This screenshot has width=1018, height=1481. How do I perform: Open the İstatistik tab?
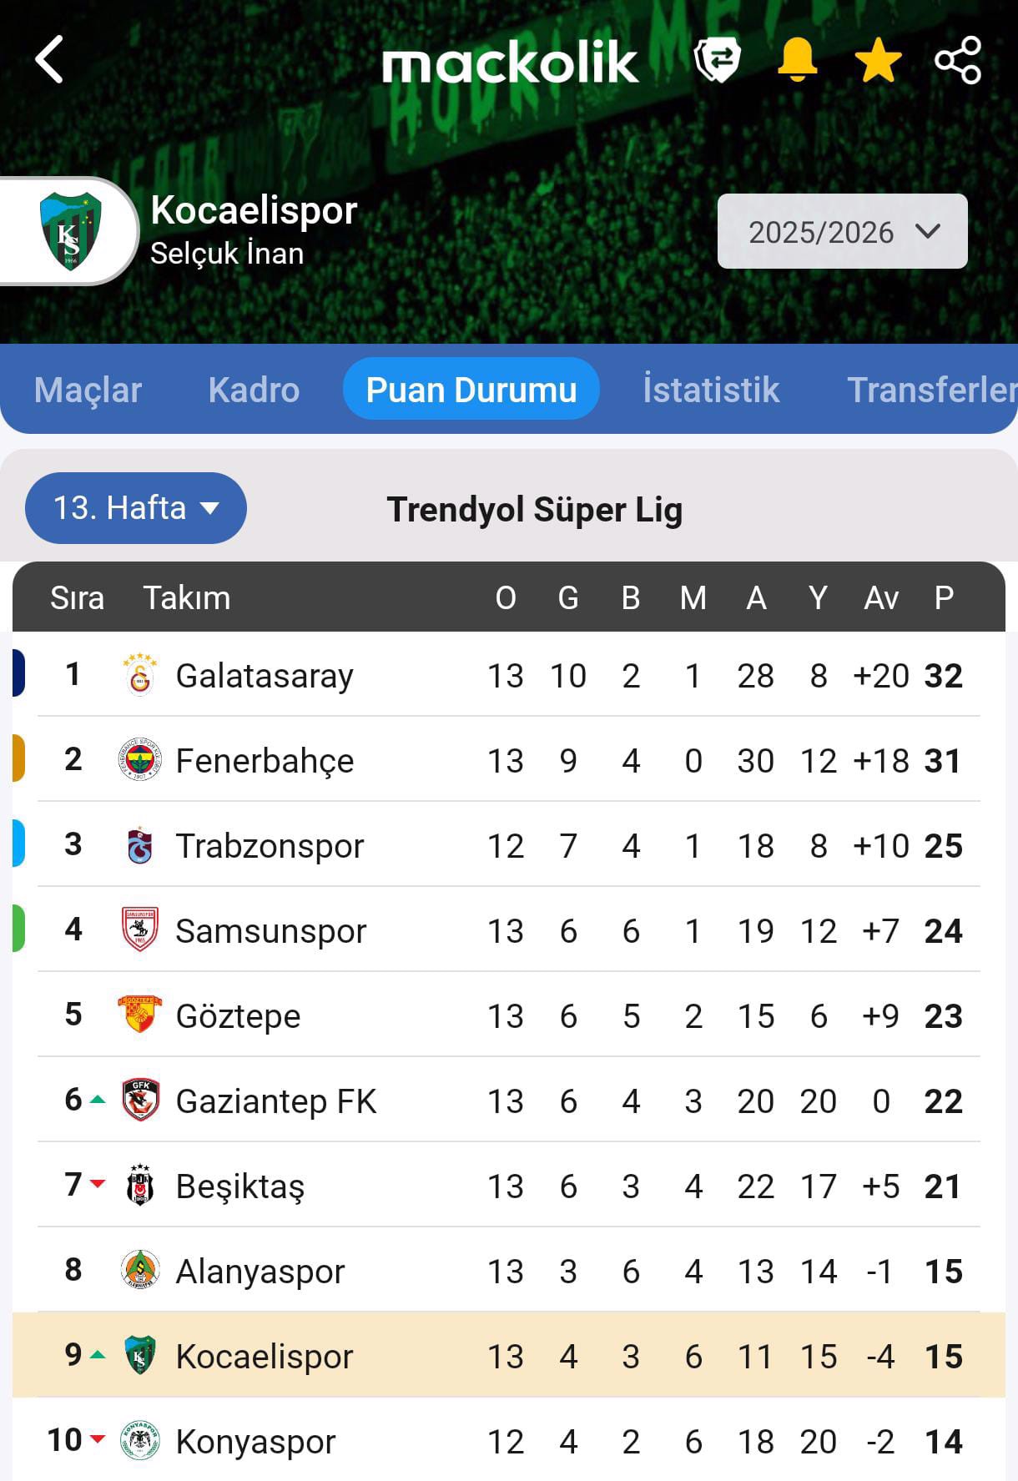711,390
